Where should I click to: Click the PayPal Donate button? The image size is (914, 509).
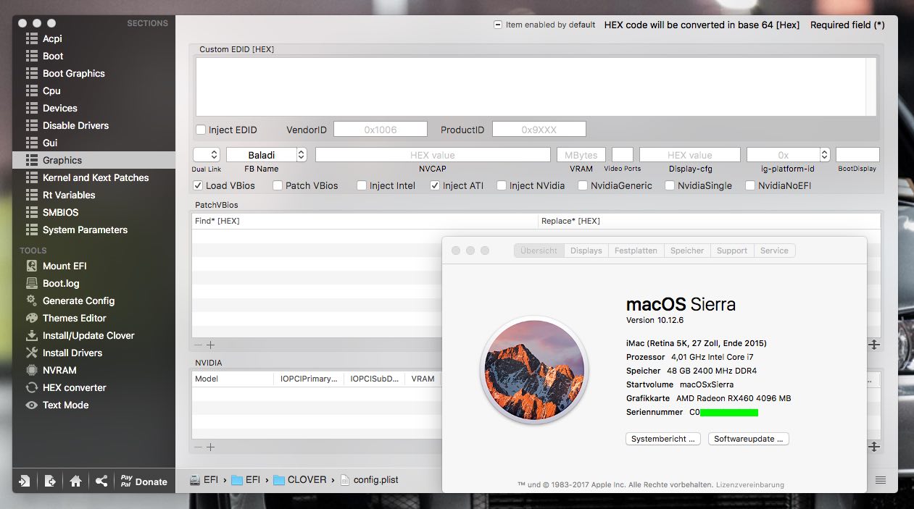coord(144,481)
